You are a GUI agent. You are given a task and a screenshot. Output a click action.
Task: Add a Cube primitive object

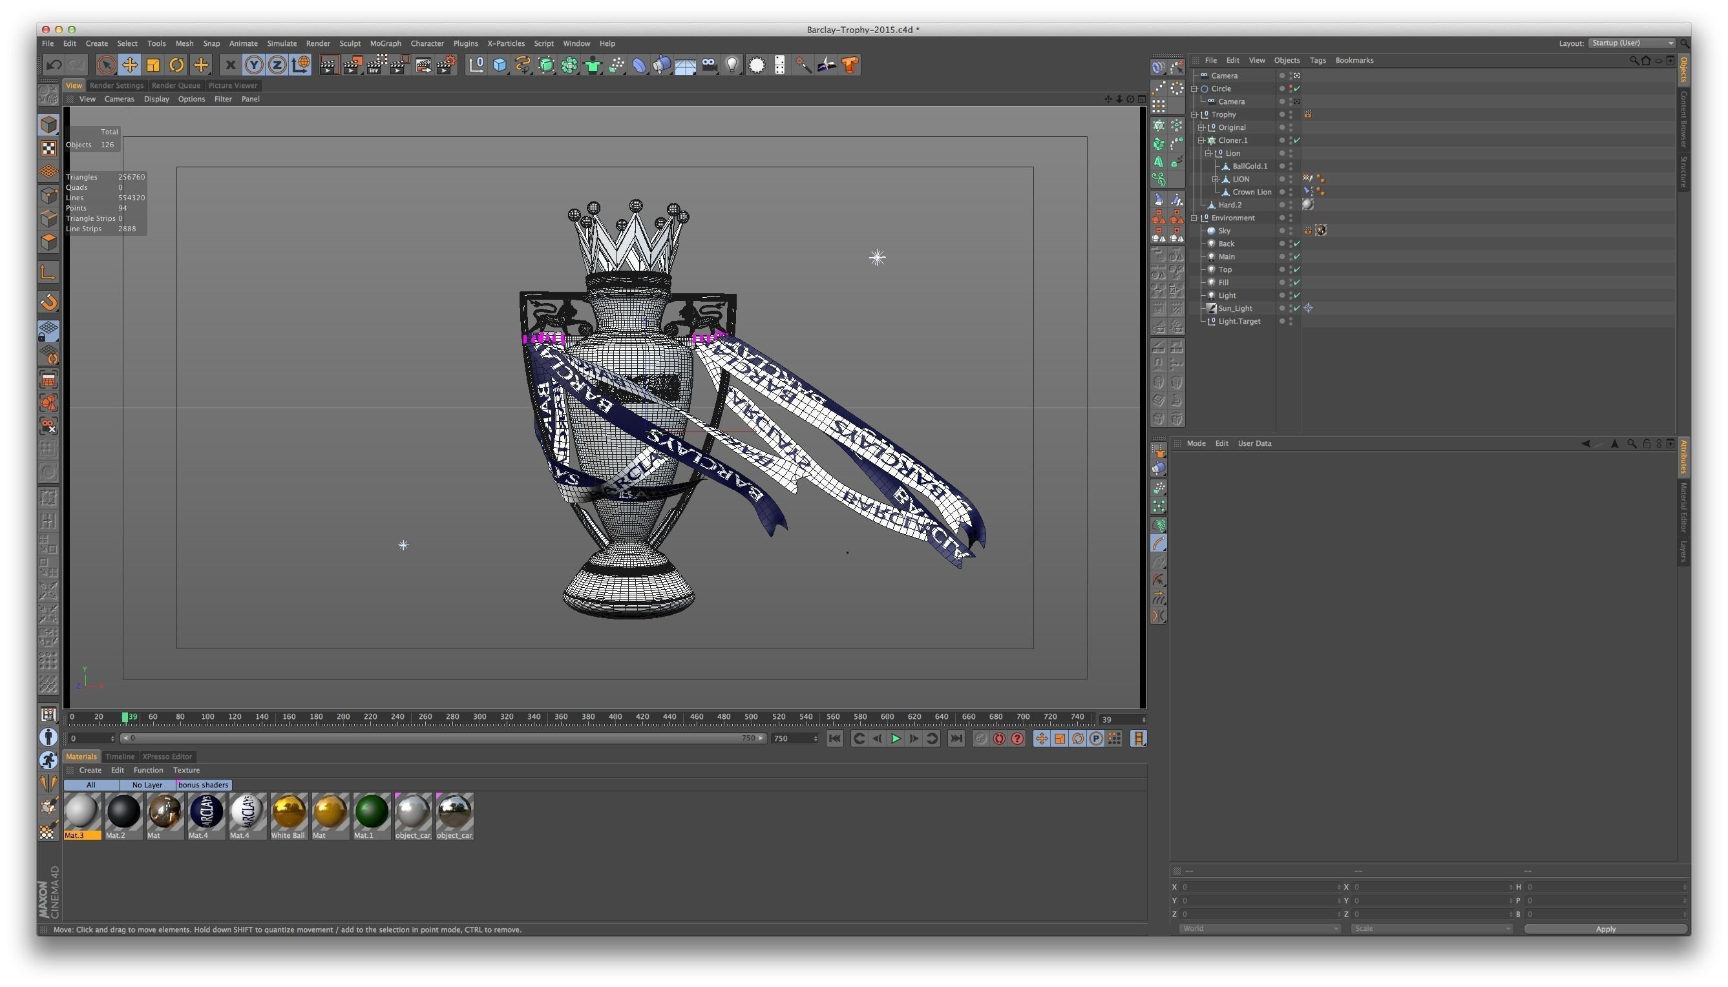point(500,65)
